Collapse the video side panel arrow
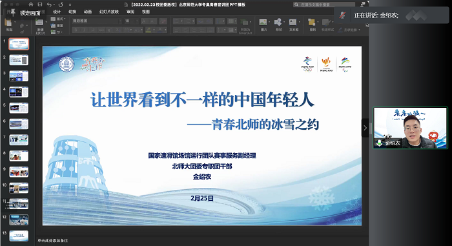 [x=365, y=128]
